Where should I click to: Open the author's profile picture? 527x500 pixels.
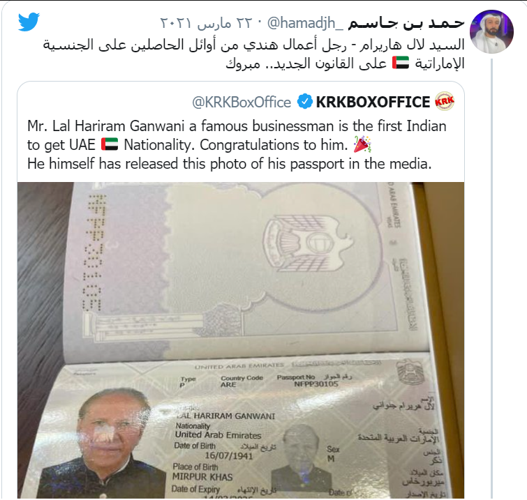coord(491,31)
